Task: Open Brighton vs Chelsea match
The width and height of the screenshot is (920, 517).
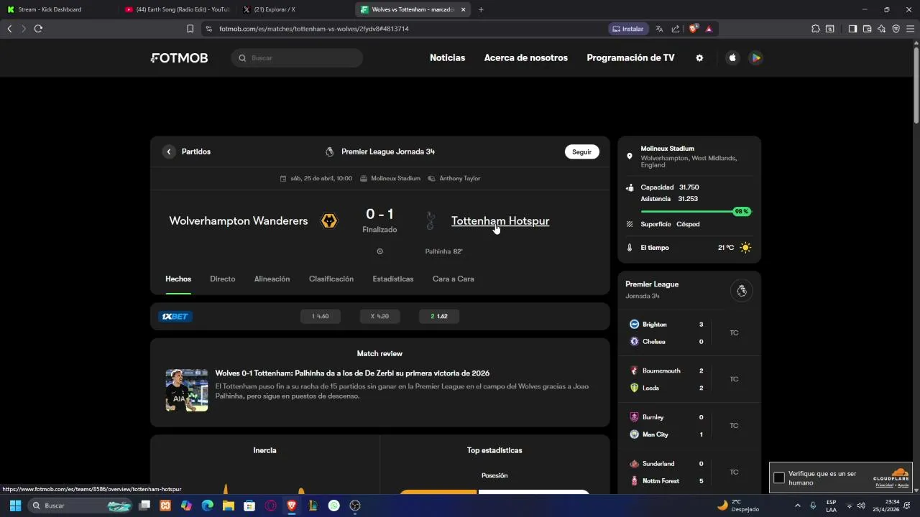Action: tap(689, 333)
